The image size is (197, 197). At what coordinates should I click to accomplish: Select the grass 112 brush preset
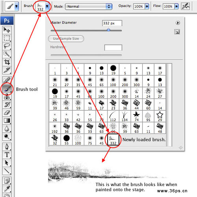point(113,116)
